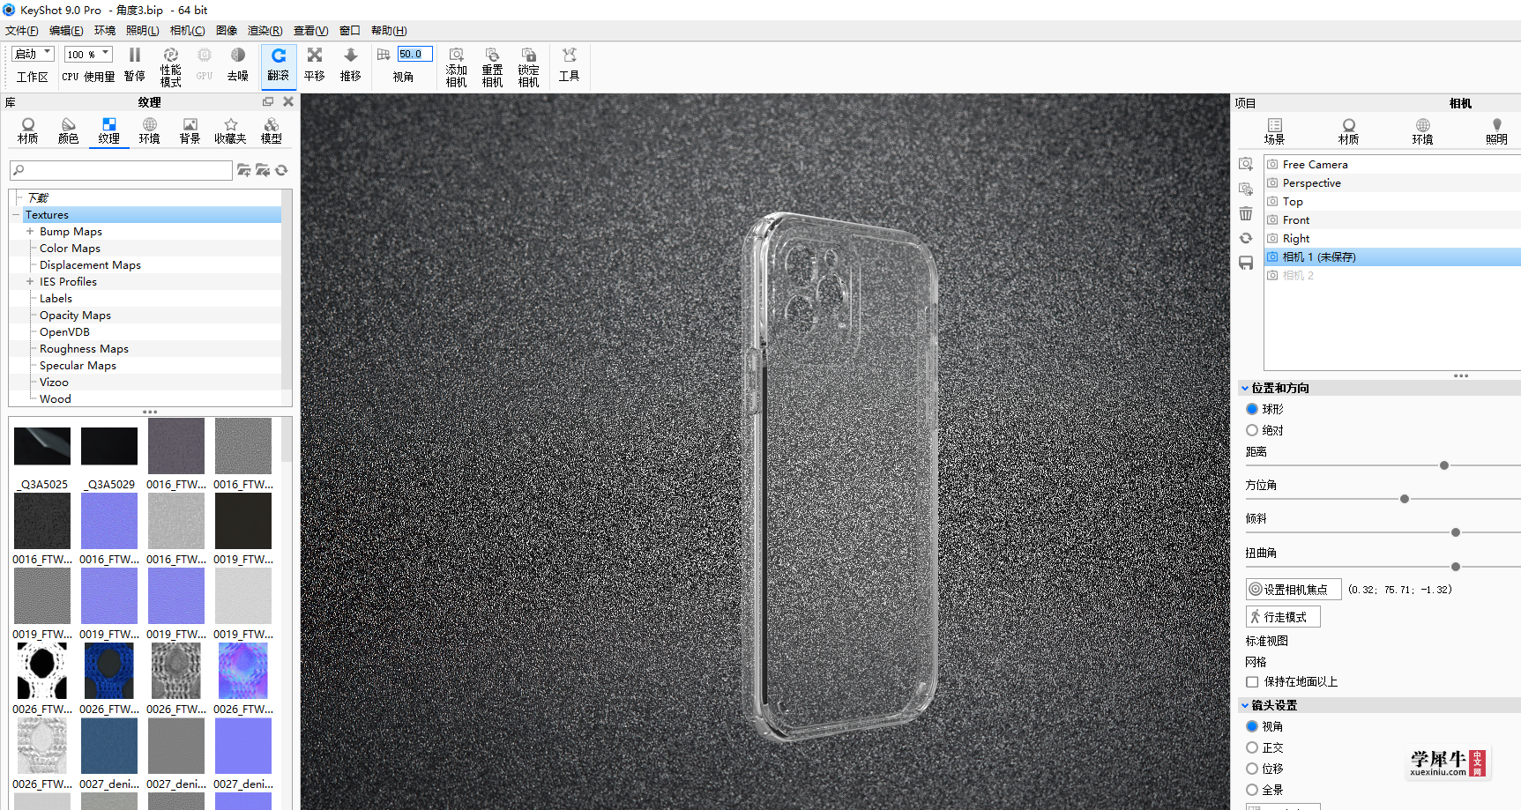This screenshot has width=1521, height=810.
Task: Open the CPU usage 100% dropdown
Action: (x=88, y=54)
